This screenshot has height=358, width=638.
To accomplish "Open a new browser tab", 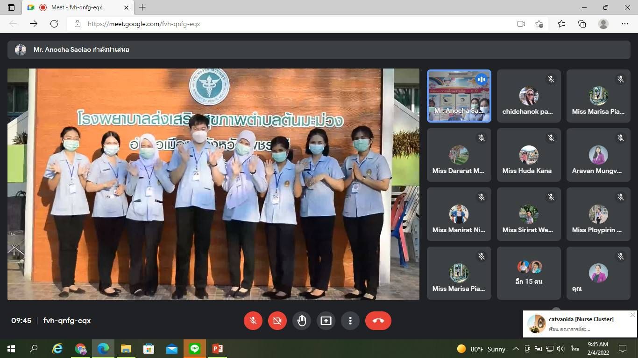I will (x=142, y=7).
